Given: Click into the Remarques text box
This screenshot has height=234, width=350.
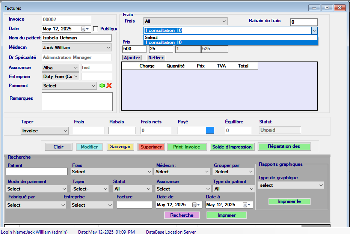Looking at the screenshot, I should pos(77,102).
